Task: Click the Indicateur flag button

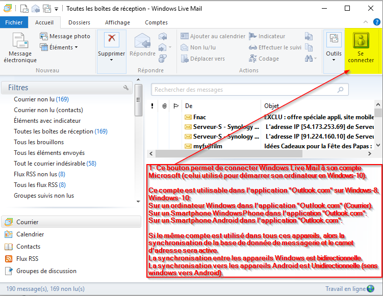Action: [x=267, y=36]
